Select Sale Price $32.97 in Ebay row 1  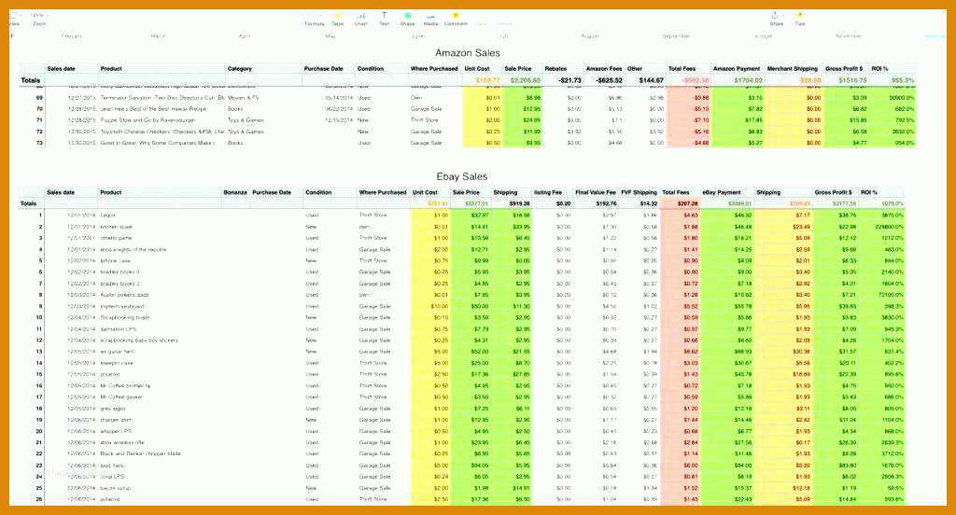click(480, 216)
